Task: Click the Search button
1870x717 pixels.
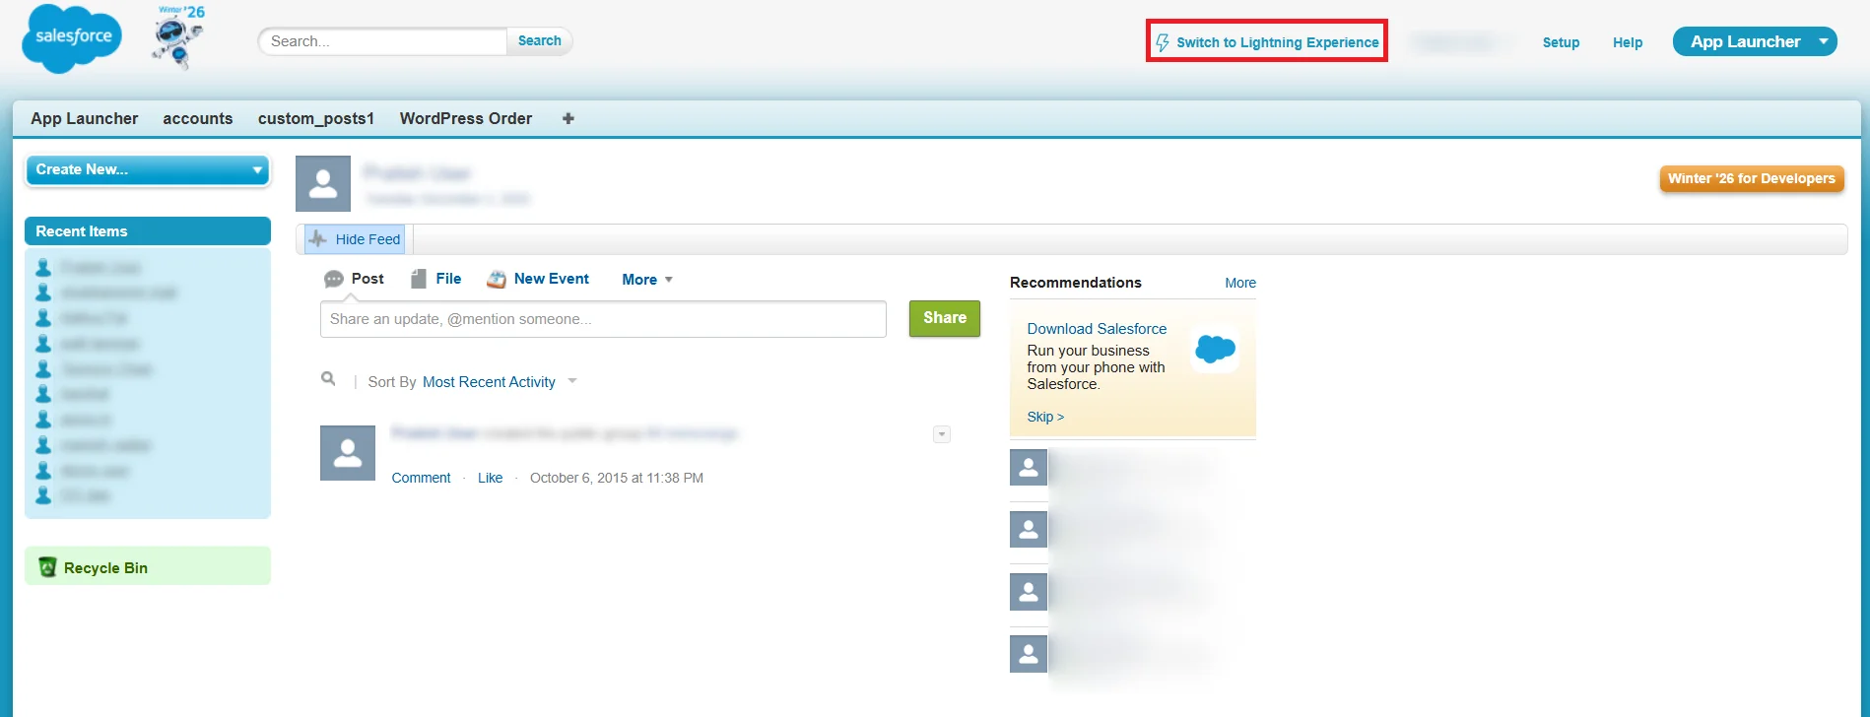Action: click(x=539, y=40)
